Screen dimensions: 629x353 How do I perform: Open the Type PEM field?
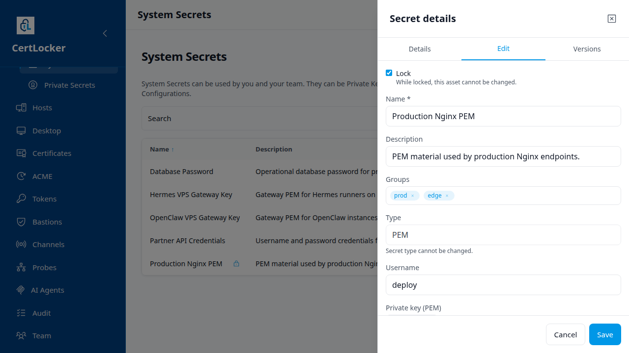click(503, 235)
